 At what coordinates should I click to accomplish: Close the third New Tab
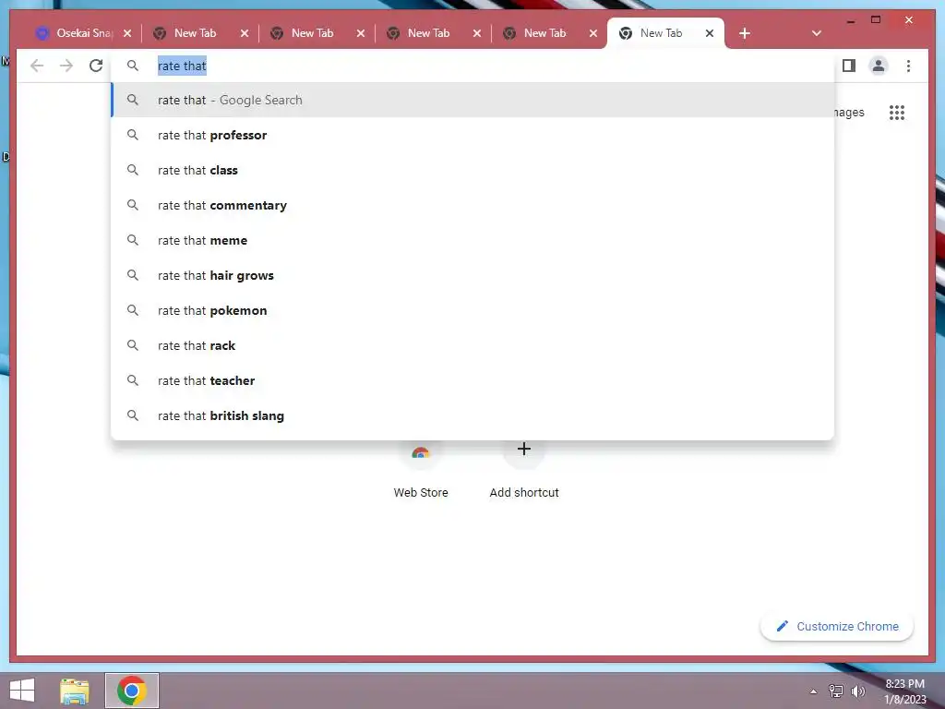(477, 33)
